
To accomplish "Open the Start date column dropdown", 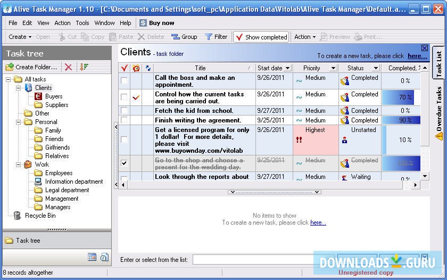I will coord(288,68).
